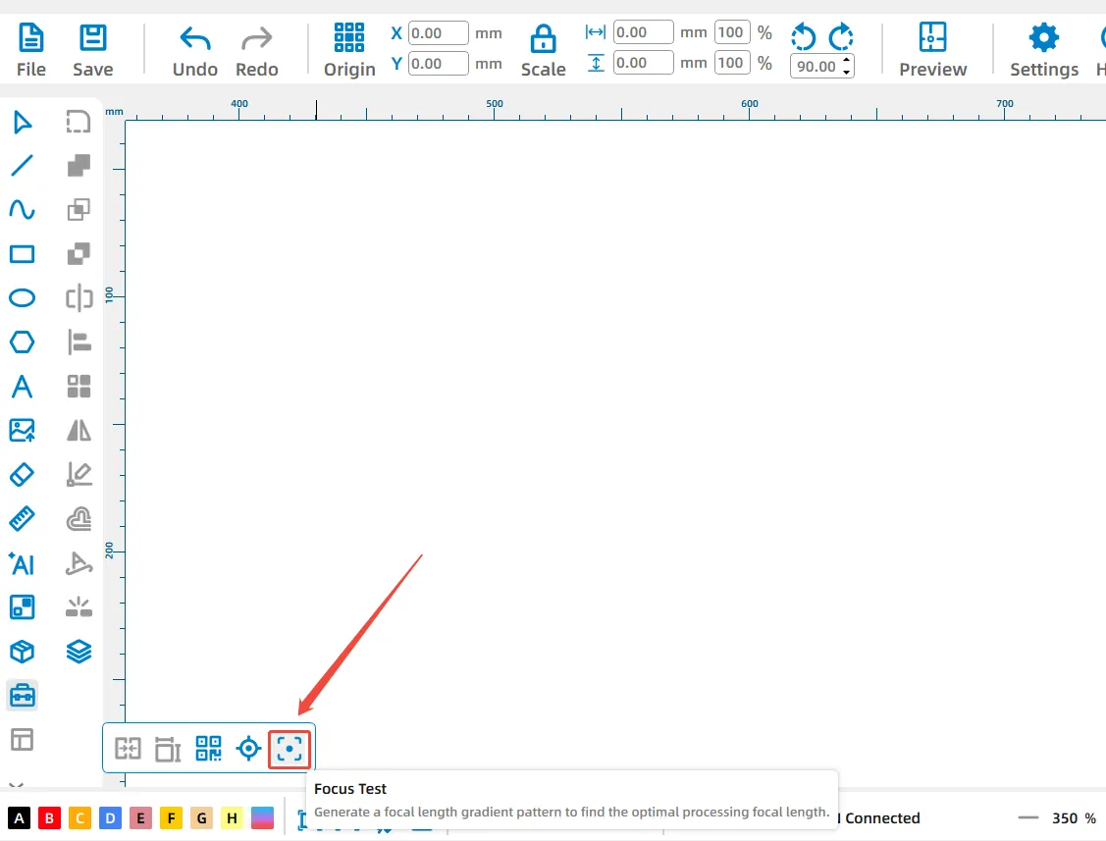Image resolution: width=1106 pixels, height=841 pixels.
Task: Pick the Text tool
Action: click(22, 386)
